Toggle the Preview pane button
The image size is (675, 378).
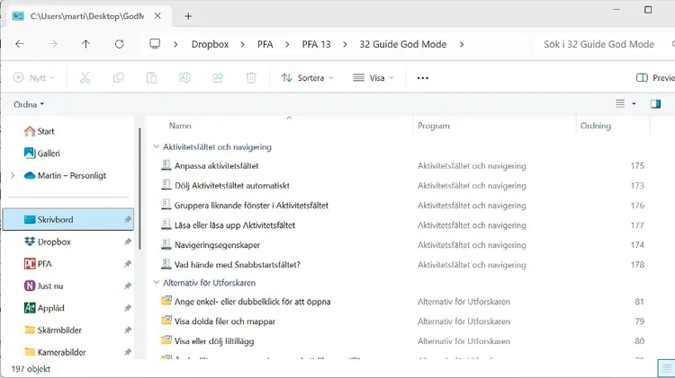(655, 78)
